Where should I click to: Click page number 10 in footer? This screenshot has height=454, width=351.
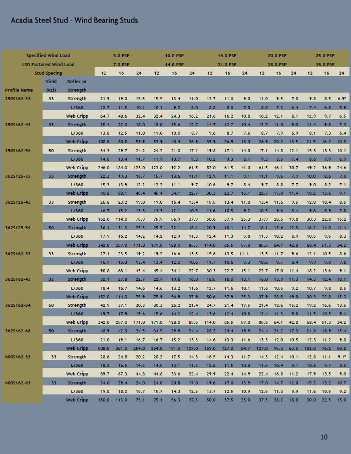pos(324,437)
